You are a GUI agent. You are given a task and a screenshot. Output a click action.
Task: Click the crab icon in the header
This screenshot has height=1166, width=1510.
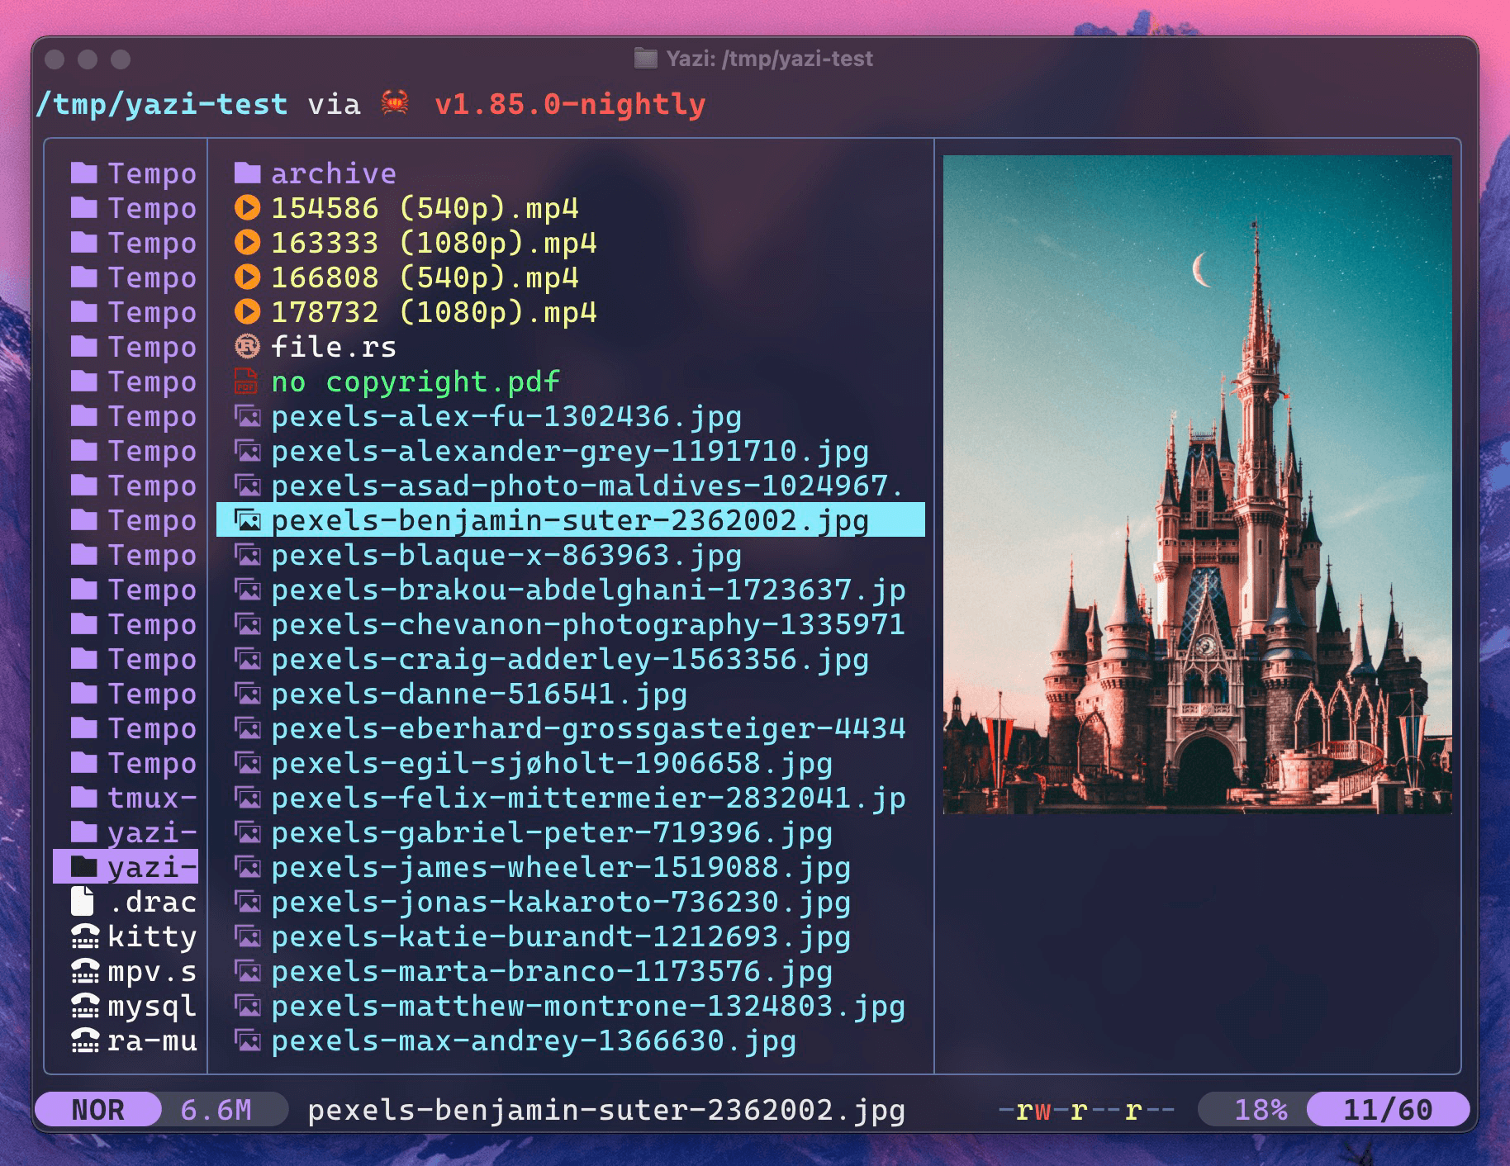tap(395, 104)
